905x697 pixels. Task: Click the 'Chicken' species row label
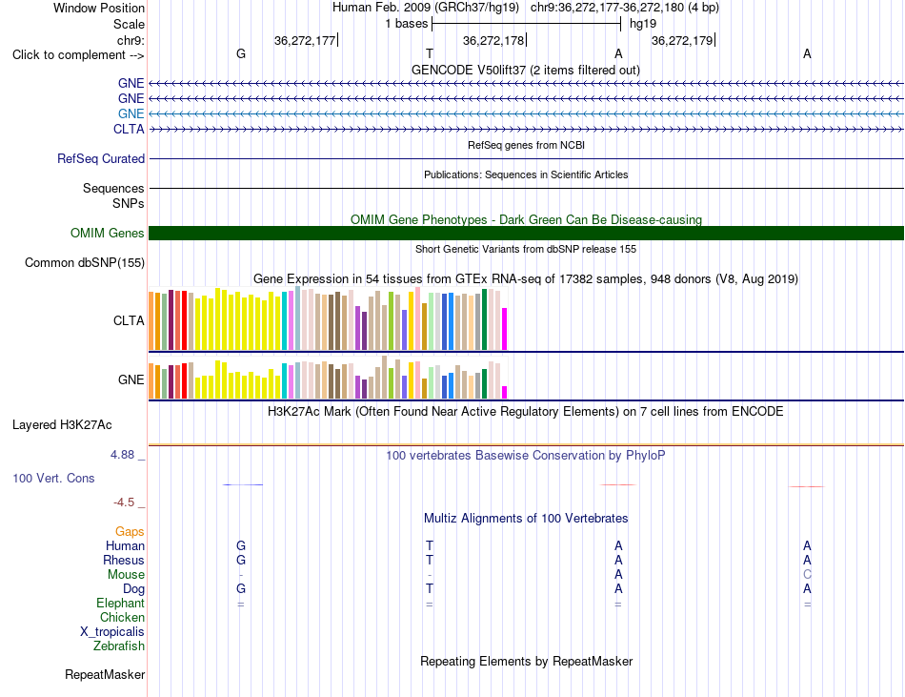point(122,617)
